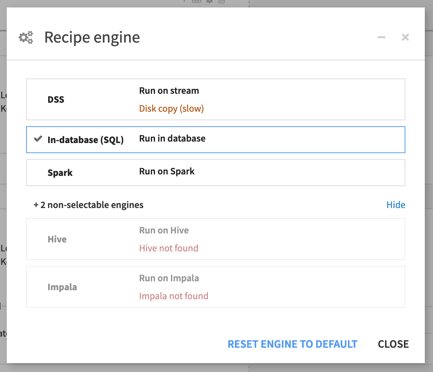Click the "Hive not found" message
Screen dimensions: 433x372
pyautogui.click(x=168, y=248)
